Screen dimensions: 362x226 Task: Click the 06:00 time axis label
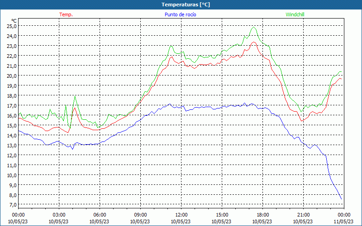pyautogui.click(x=100, y=215)
